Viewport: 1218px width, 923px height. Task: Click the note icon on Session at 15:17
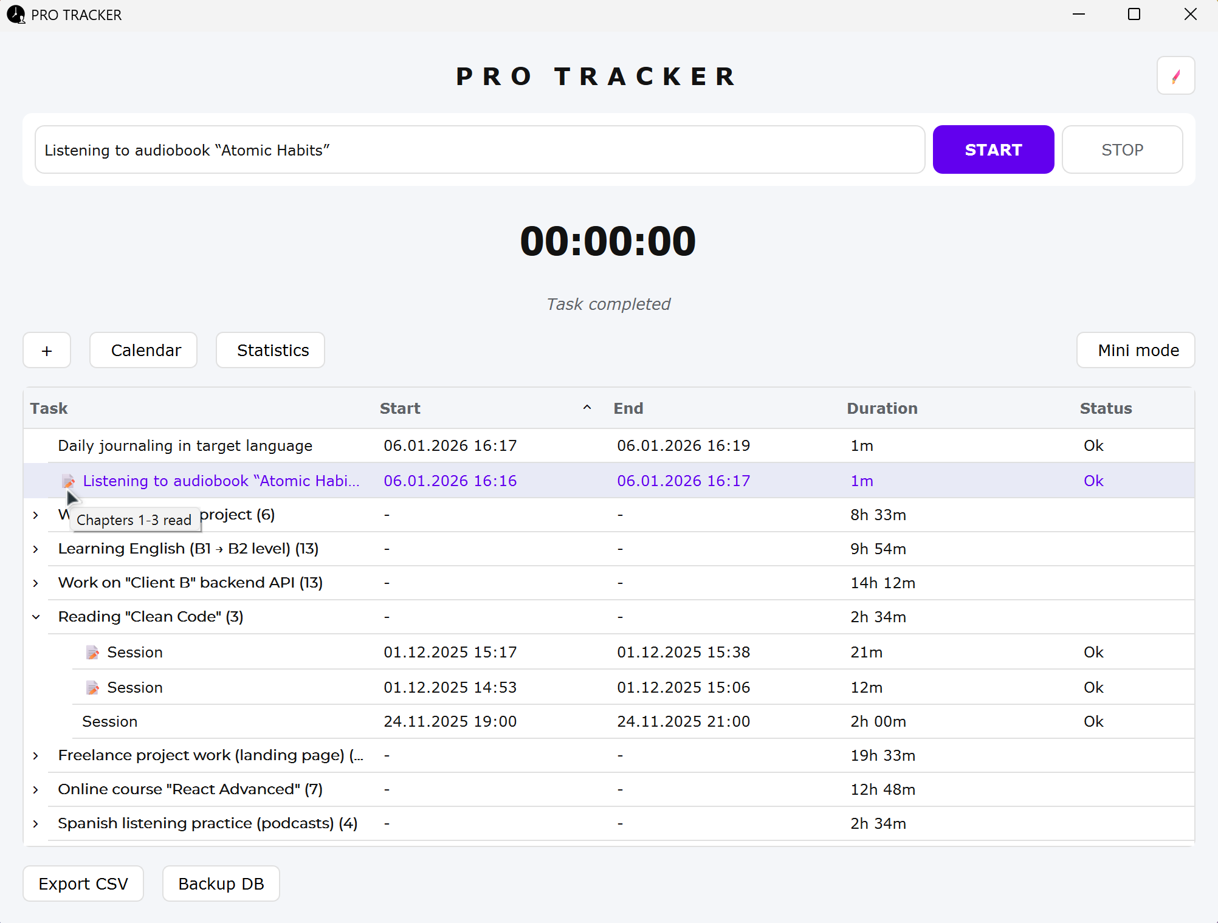point(92,652)
